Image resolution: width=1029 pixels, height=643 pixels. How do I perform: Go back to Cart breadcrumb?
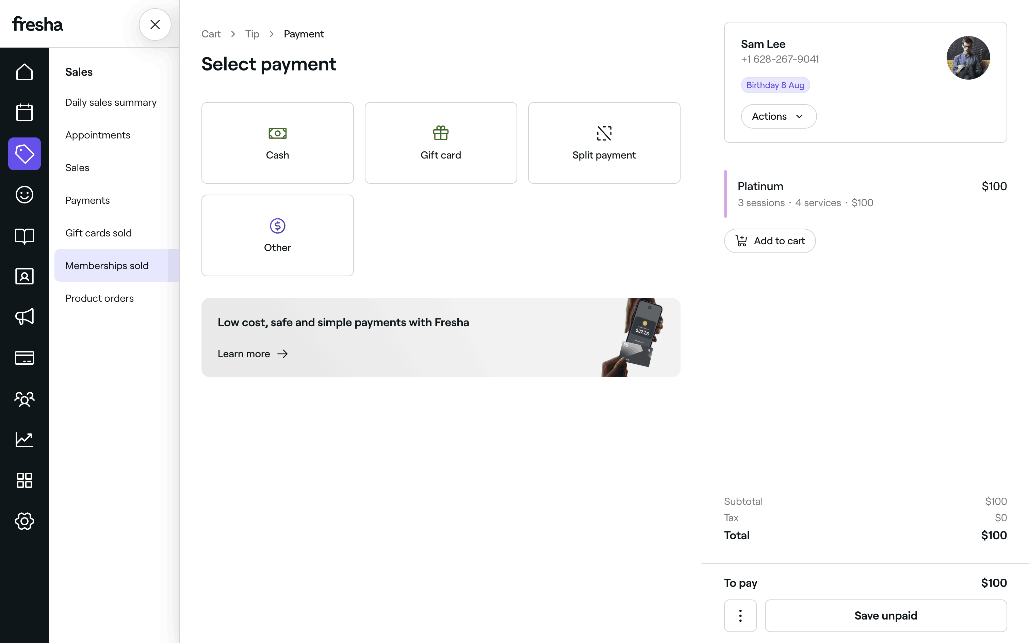pos(211,34)
